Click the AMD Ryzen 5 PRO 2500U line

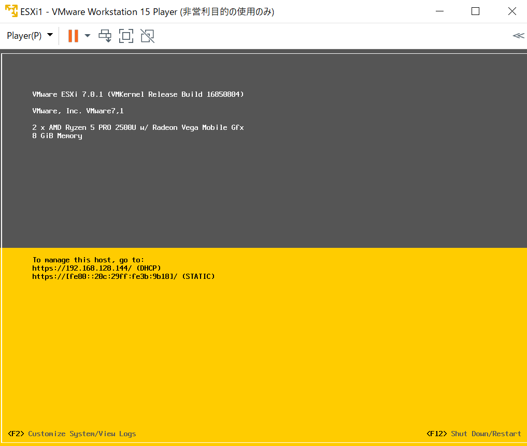[138, 127]
